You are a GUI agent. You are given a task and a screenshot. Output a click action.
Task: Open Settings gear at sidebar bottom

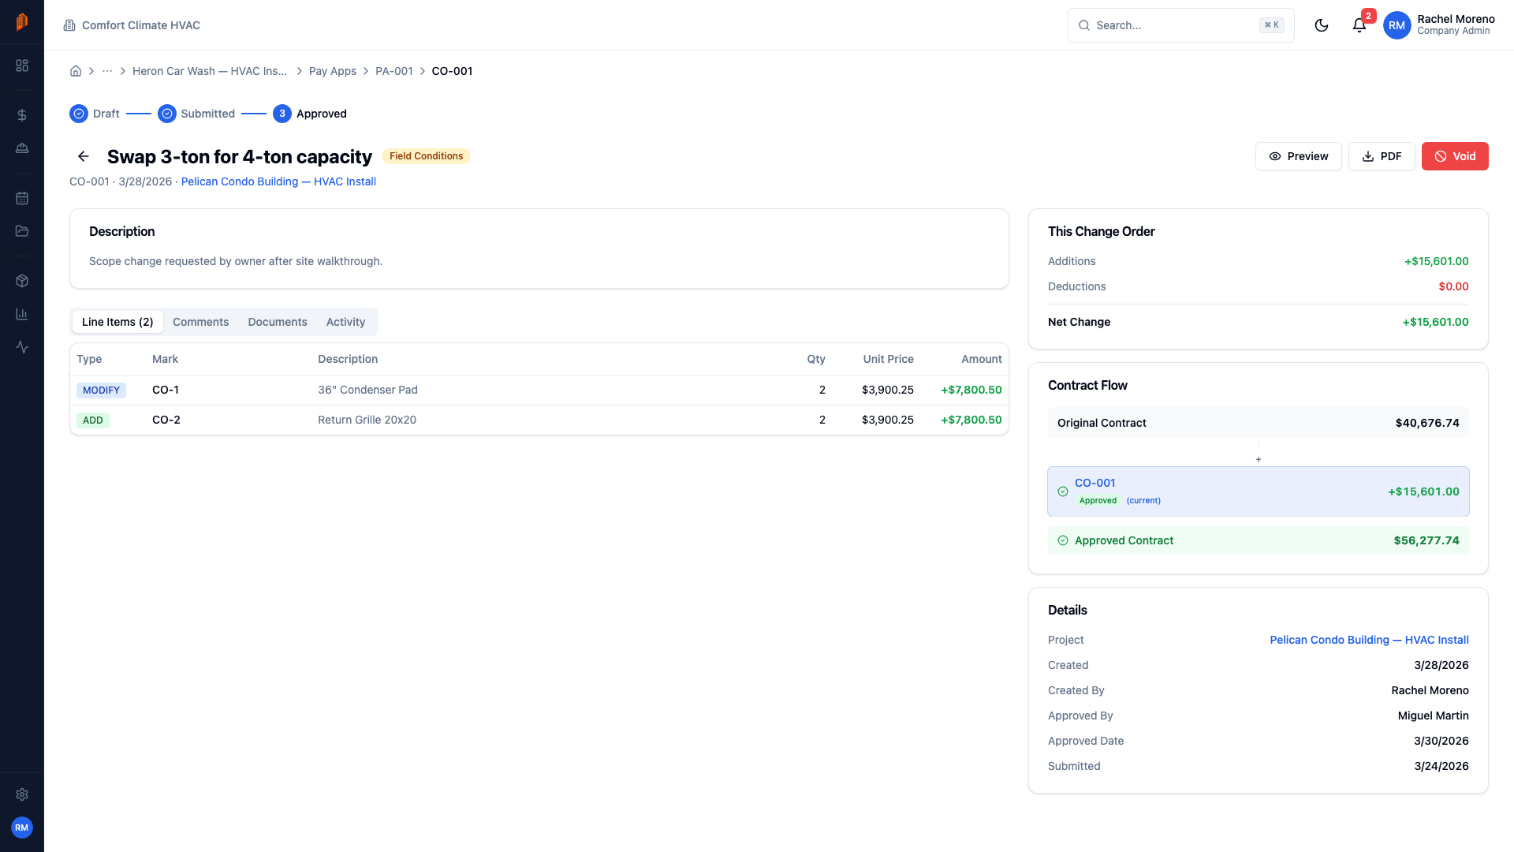click(22, 794)
